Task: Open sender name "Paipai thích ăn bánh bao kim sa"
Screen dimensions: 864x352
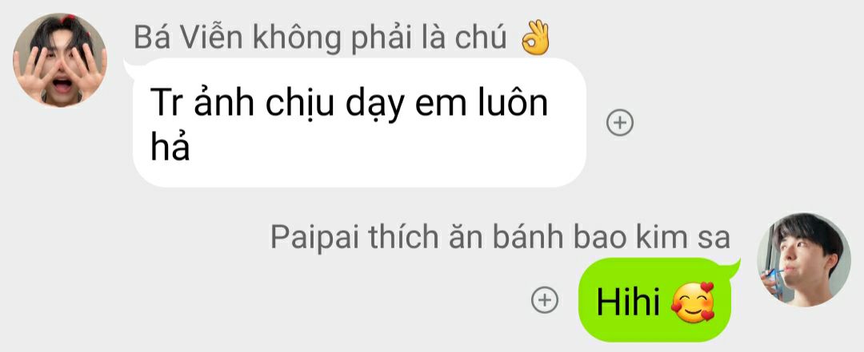Action: pos(500,238)
